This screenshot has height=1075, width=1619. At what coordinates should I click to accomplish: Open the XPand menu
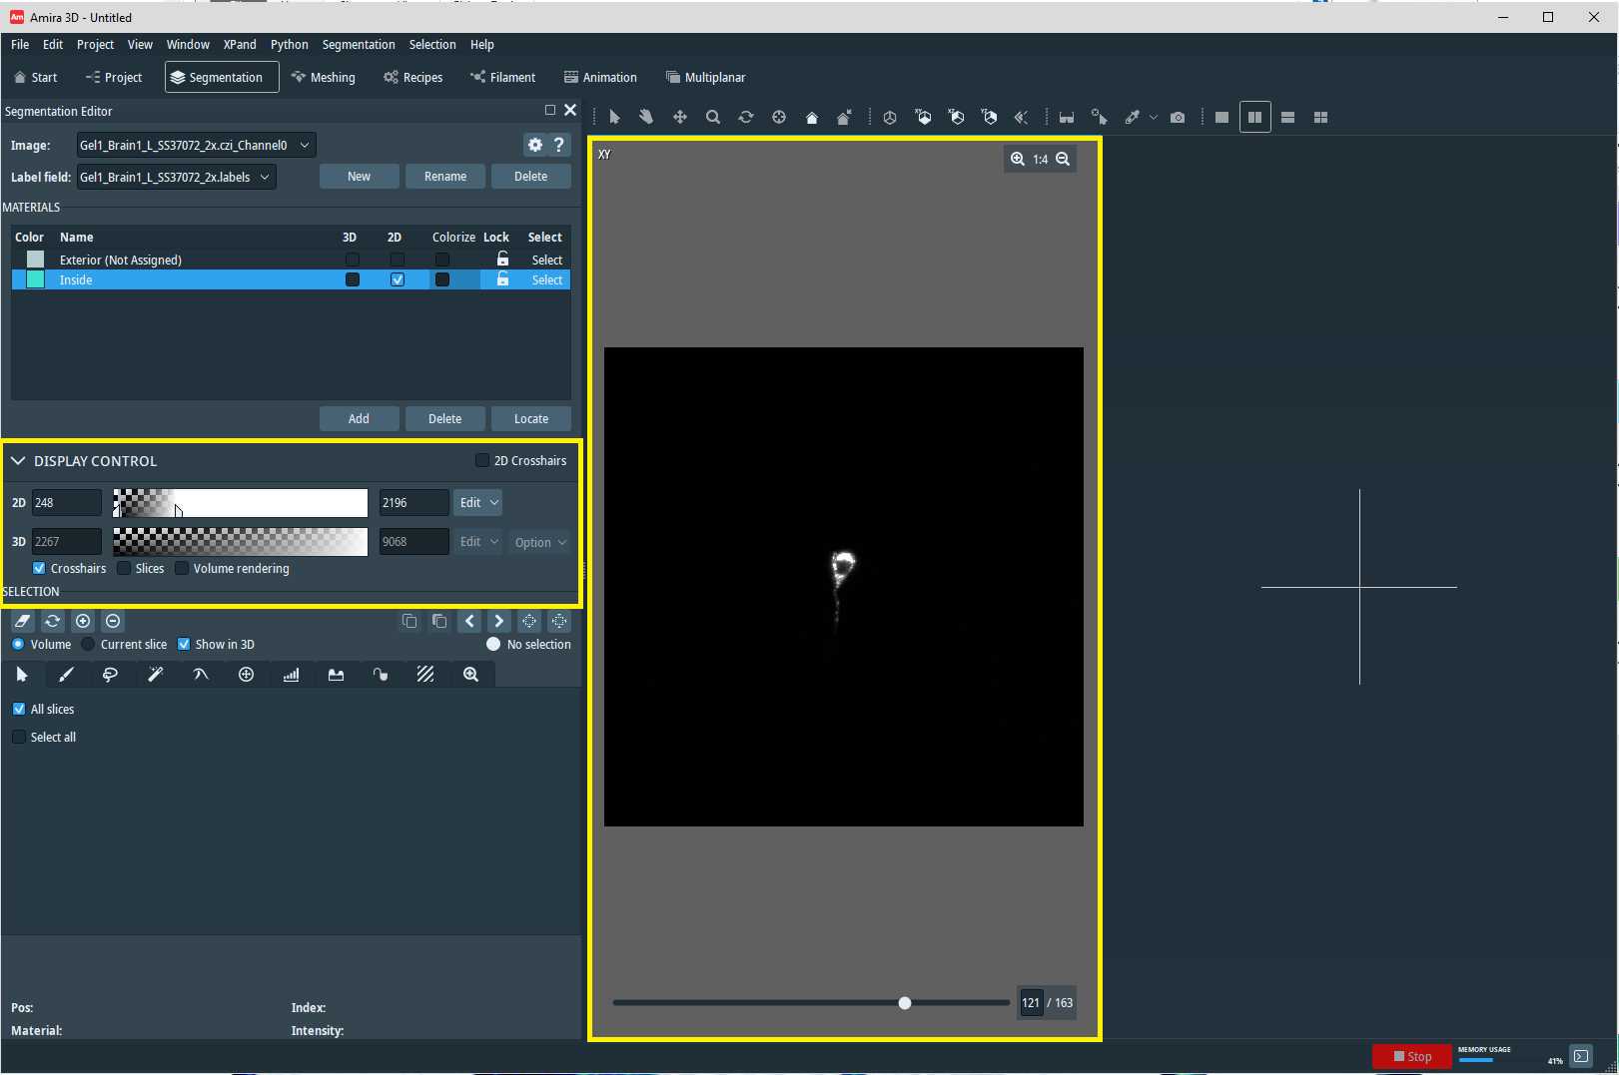240,44
